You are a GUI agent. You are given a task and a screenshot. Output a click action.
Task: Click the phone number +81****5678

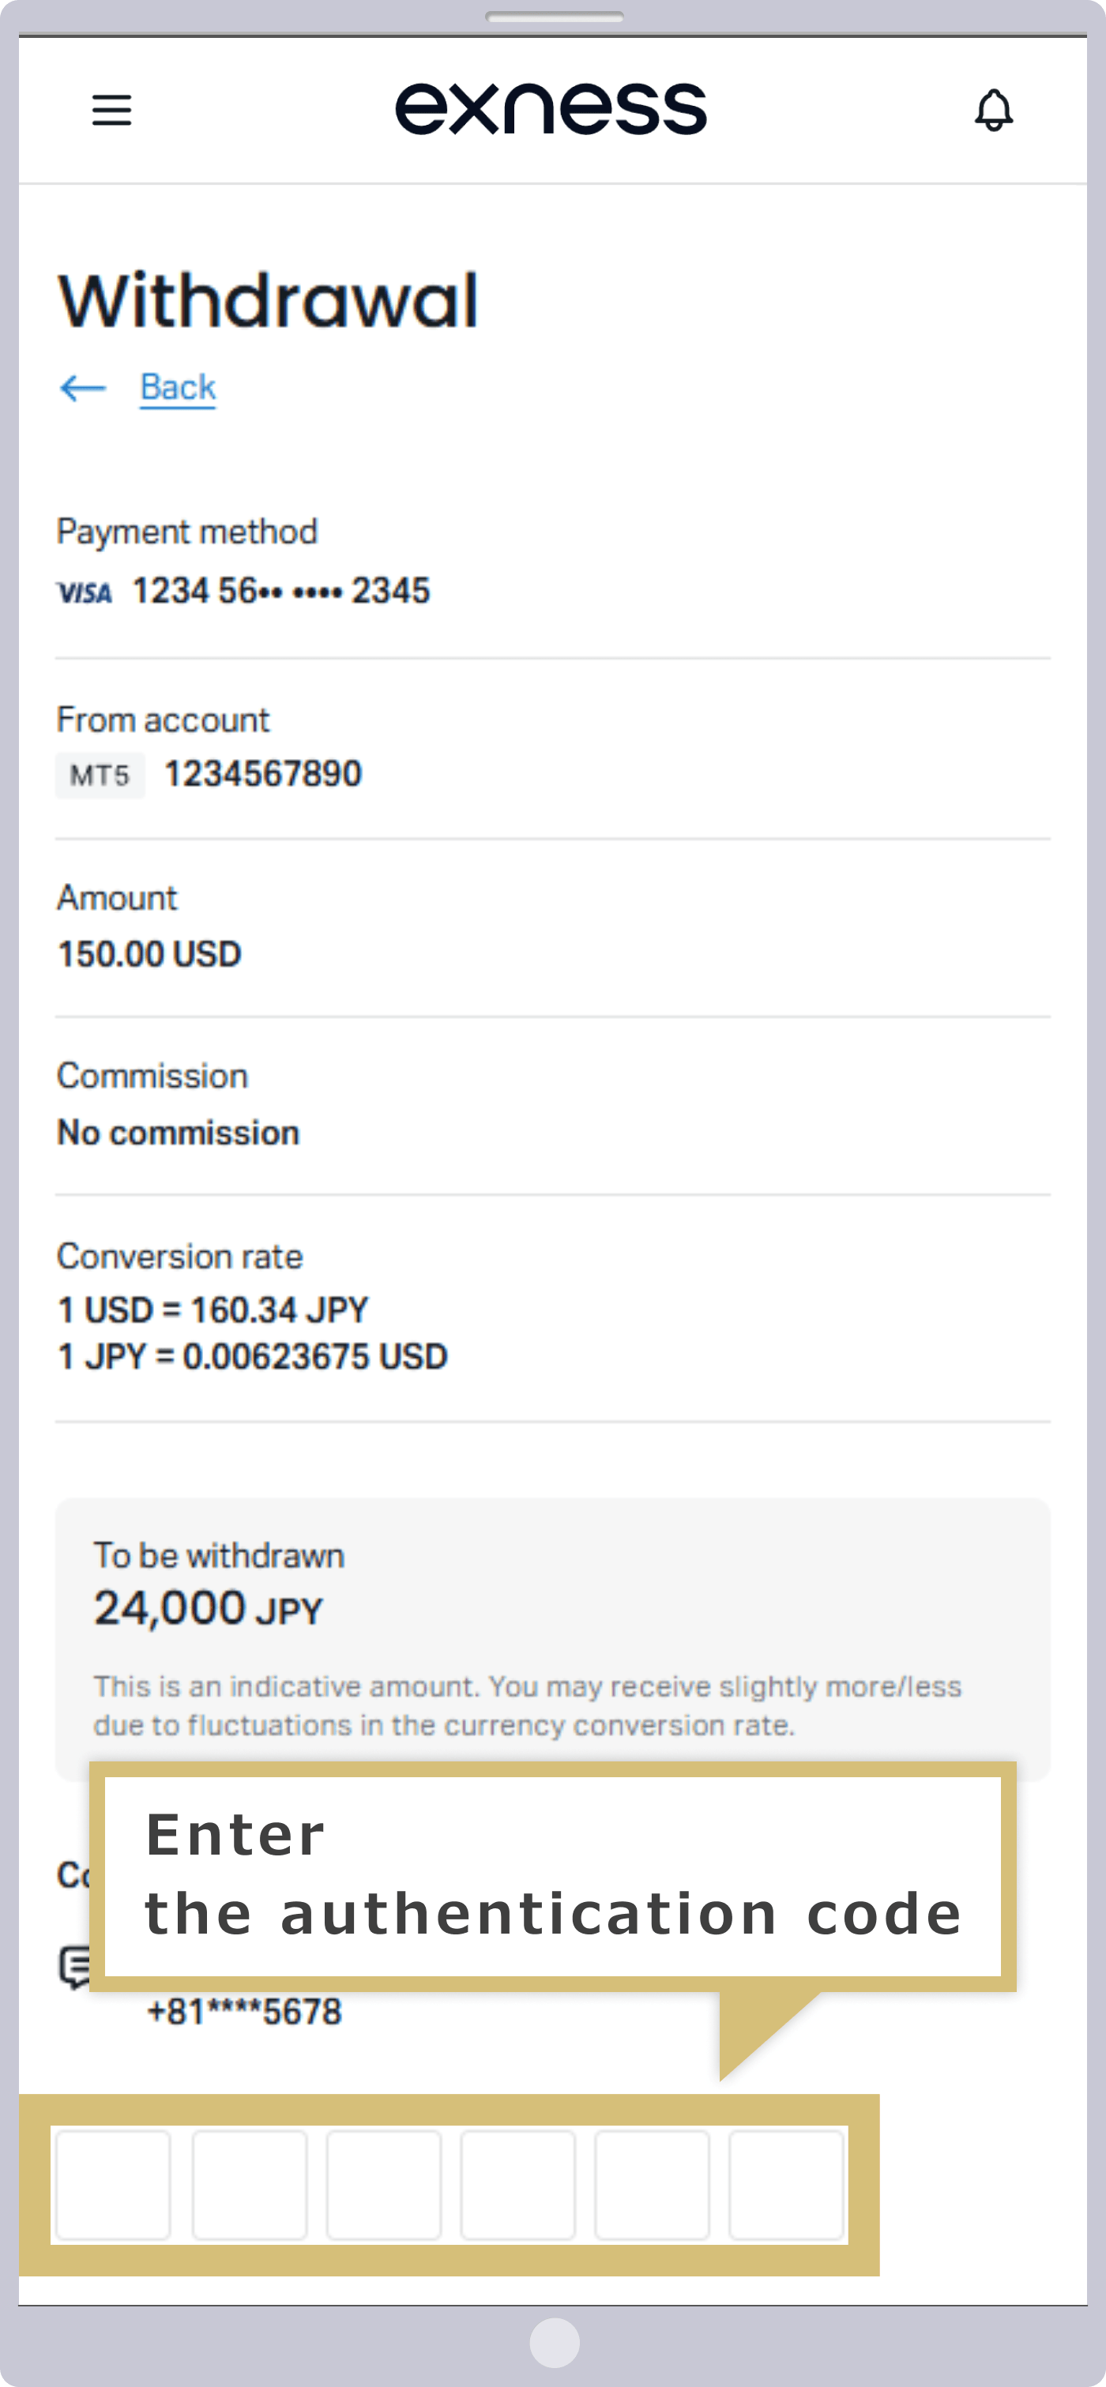(x=245, y=2012)
